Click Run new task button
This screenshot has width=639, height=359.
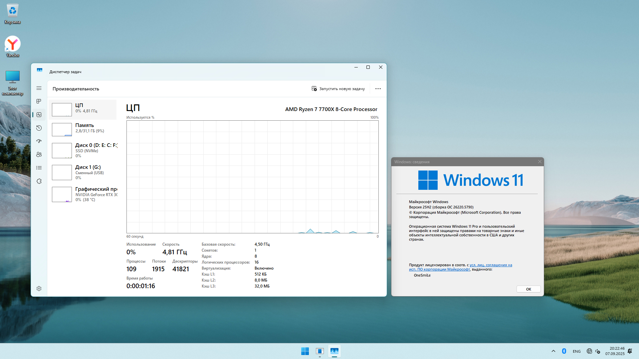(338, 89)
